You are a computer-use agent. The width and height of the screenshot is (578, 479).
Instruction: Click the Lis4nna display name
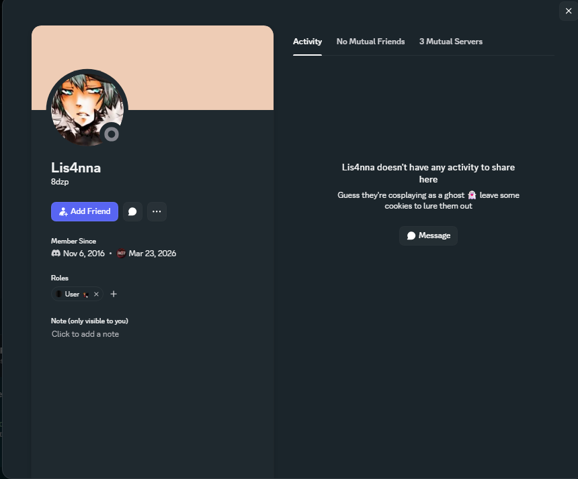(76, 168)
